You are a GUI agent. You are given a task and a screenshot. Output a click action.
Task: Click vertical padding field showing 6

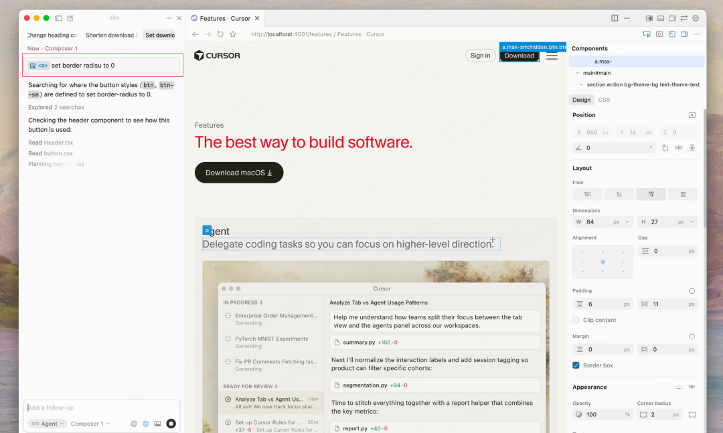pyautogui.click(x=602, y=304)
